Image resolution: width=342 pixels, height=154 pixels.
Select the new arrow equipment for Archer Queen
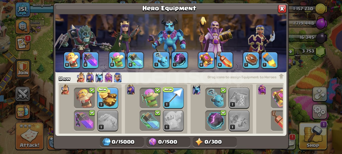coord(173,98)
